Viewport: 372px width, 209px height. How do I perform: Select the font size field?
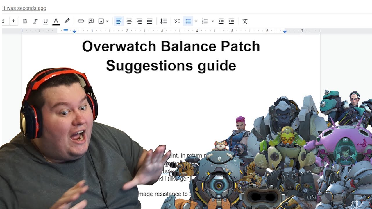5,21
